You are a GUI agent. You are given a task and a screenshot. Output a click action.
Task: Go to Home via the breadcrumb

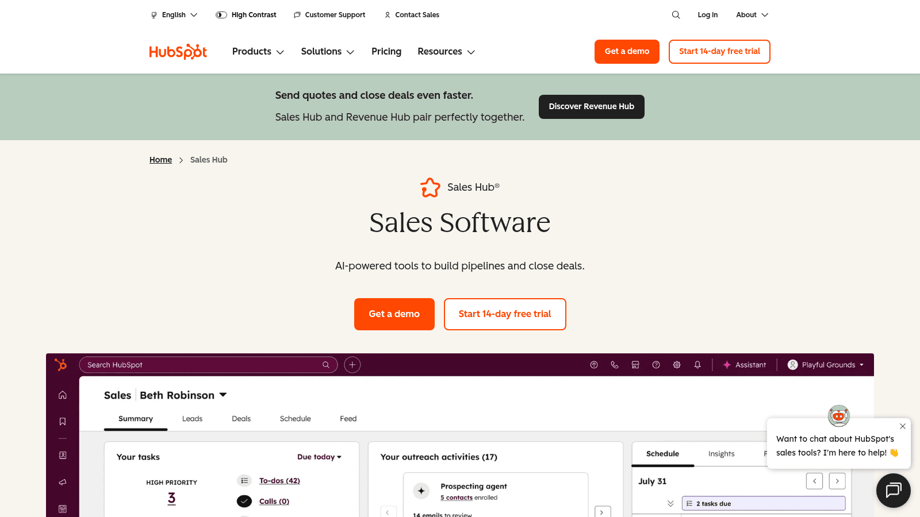[160, 160]
